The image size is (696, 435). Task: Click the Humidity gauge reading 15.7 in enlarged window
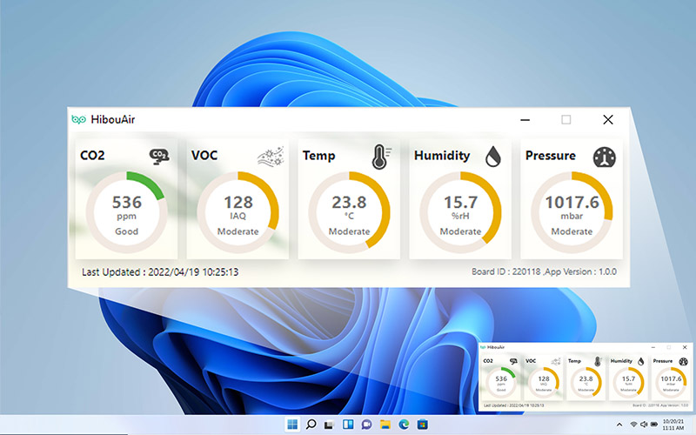[461, 212]
